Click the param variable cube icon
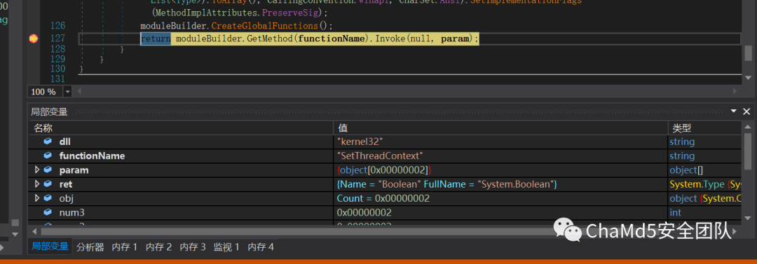Image resolution: width=757 pixels, height=264 pixels. (48, 170)
